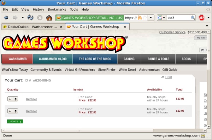Go to the Home page icon
Image resolution: width=212 pixels, height=140 pixels.
49,18
